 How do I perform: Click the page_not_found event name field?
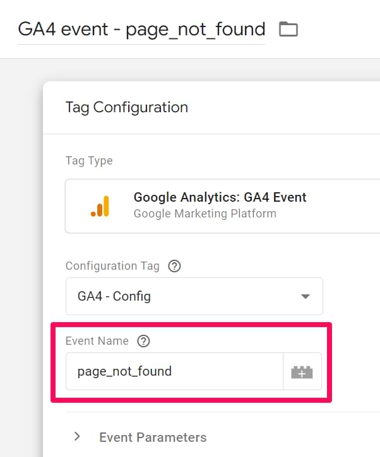pos(174,371)
